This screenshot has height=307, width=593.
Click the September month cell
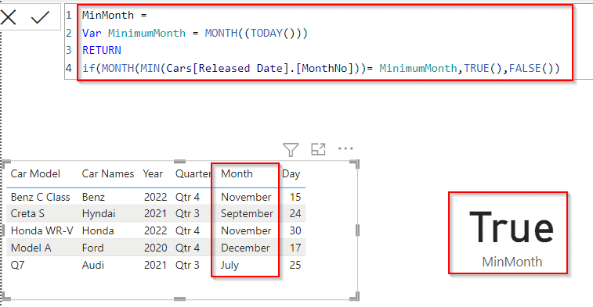247,213
